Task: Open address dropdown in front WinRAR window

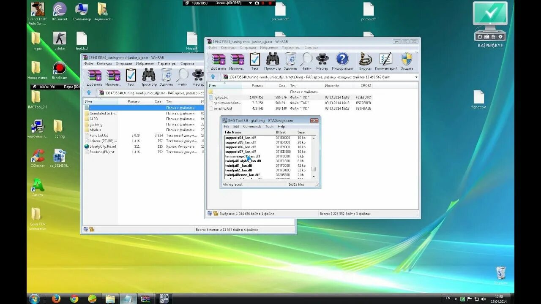Action: [416, 77]
